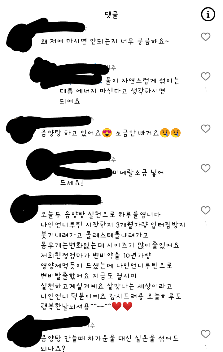Tap heart next to 미네랄소금 넣어 드세요 reply
The height and width of the screenshot is (352, 223).
pos(205,168)
